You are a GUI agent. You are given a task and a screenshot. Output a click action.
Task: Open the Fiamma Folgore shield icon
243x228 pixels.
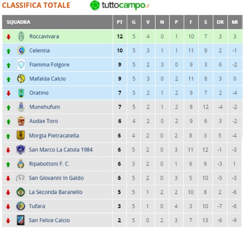point(21,65)
